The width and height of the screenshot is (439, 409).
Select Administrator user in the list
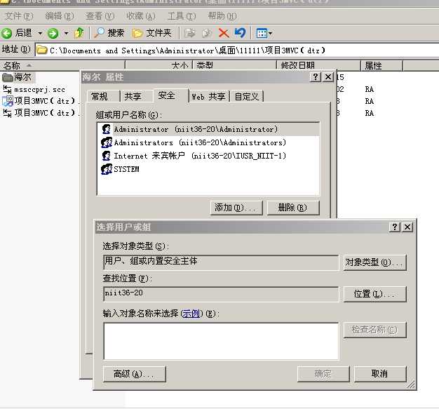point(208,129)
